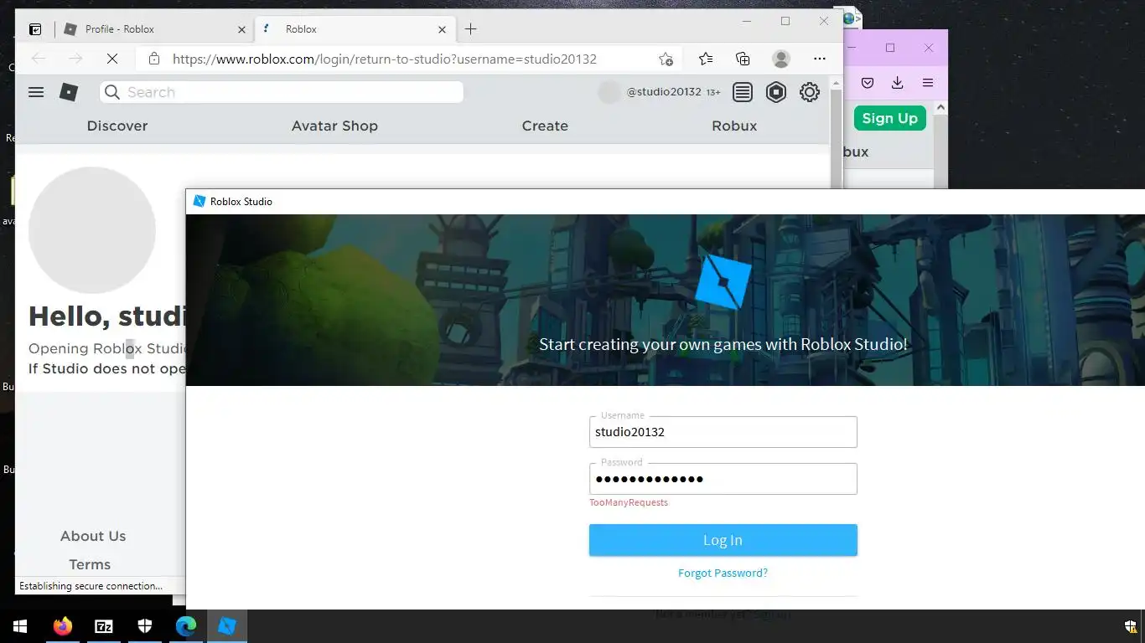Select the Roblox login tab
The image size is (1145, 643).
[x=354, y=29]
